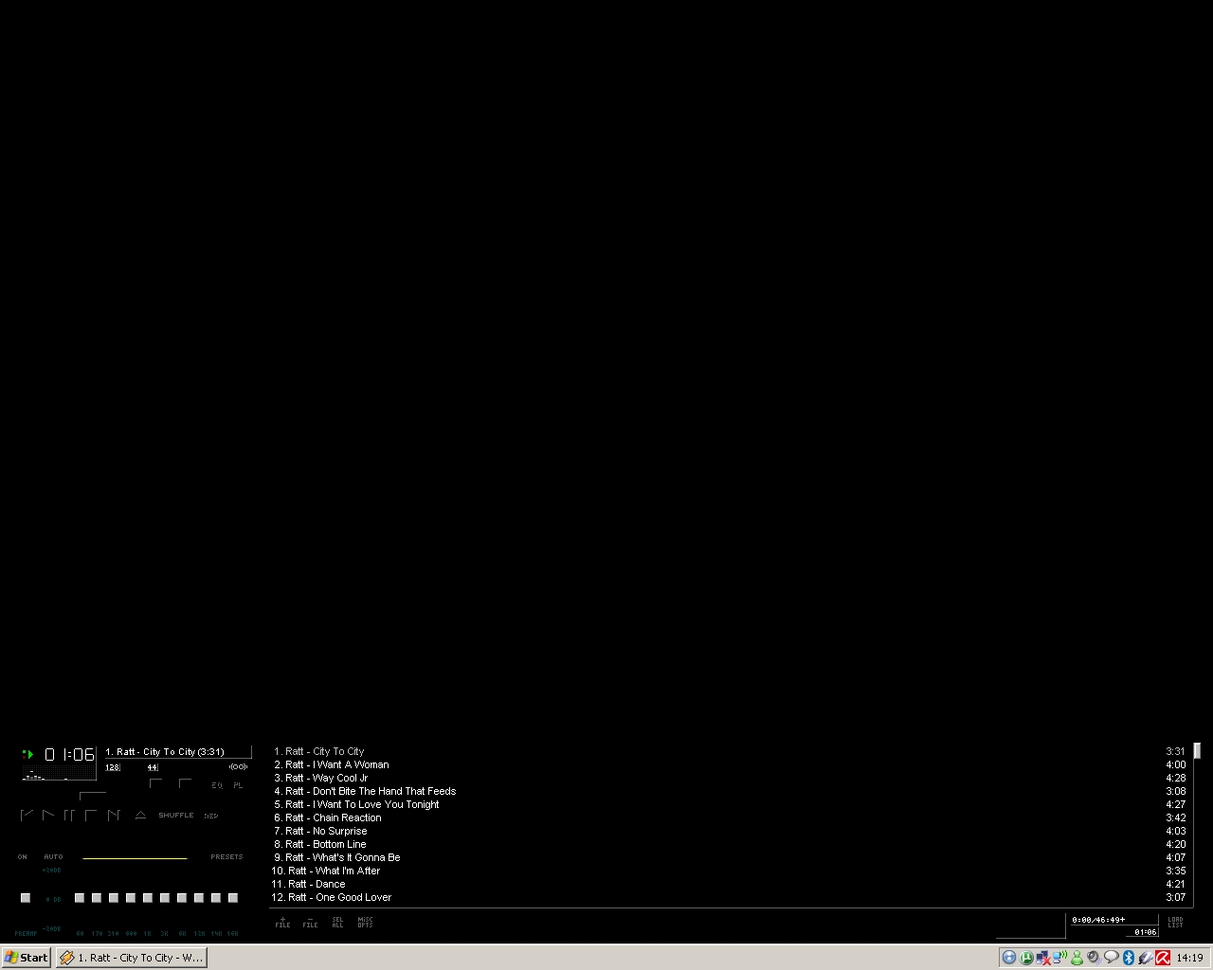Click the 6K equalizer slider knob
The image size is (1213, 970).
tap(182, 898)
